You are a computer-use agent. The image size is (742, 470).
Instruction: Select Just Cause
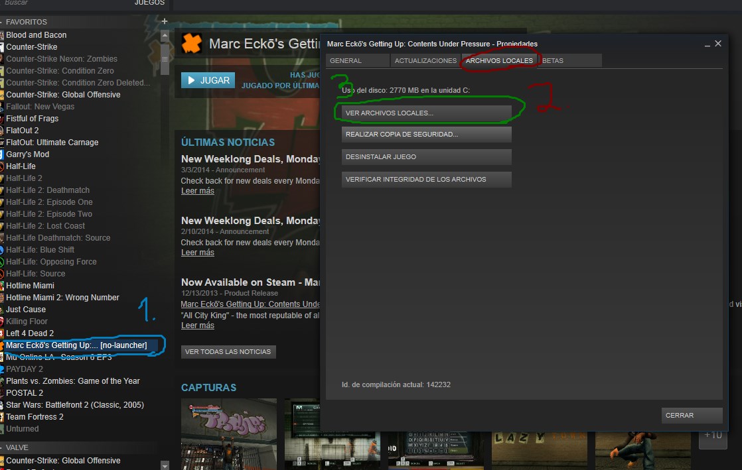point(26,309)
